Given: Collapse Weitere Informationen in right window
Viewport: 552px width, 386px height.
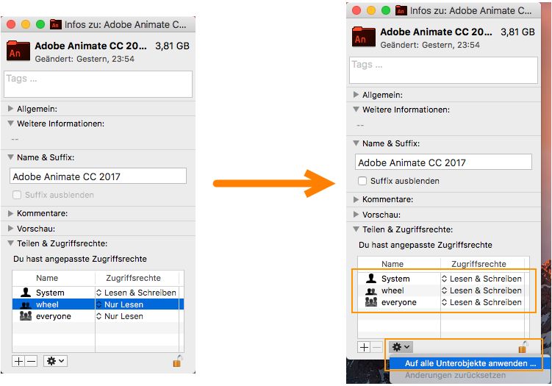Looking at the screenshot, I should tap(356, 109).
